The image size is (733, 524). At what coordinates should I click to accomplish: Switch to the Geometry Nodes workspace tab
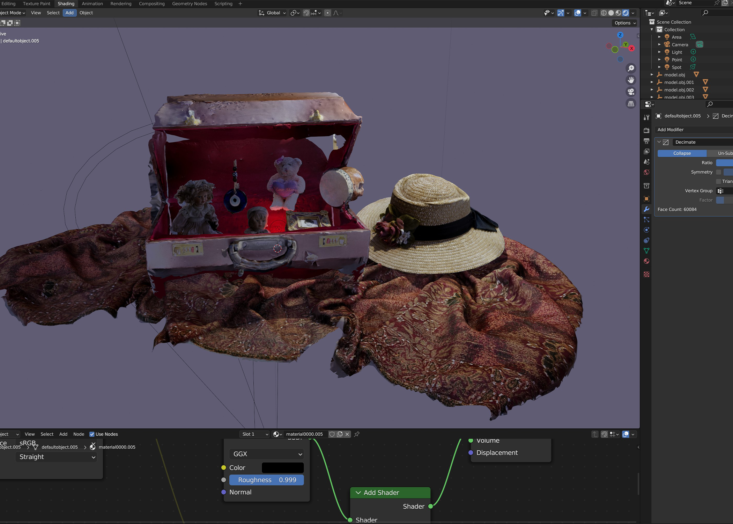189,3
